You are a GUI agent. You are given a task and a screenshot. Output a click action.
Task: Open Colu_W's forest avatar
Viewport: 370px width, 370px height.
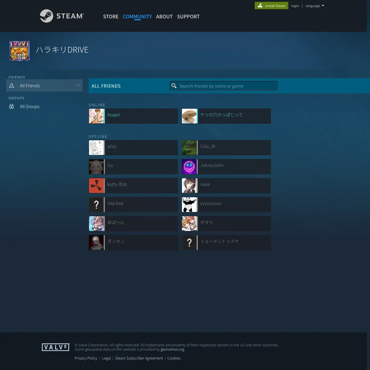click(190, 148)
